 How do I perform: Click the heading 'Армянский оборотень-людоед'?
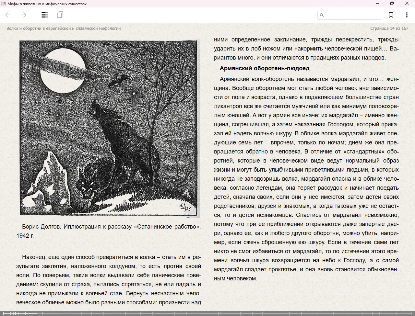click(x=265, y=68)
